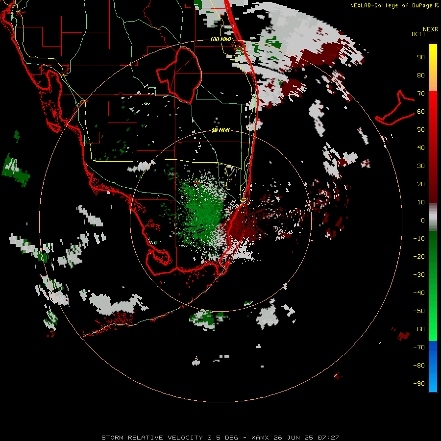Click the positive 10 scale value
Viewport: 441px width, 441px height.
421,202
